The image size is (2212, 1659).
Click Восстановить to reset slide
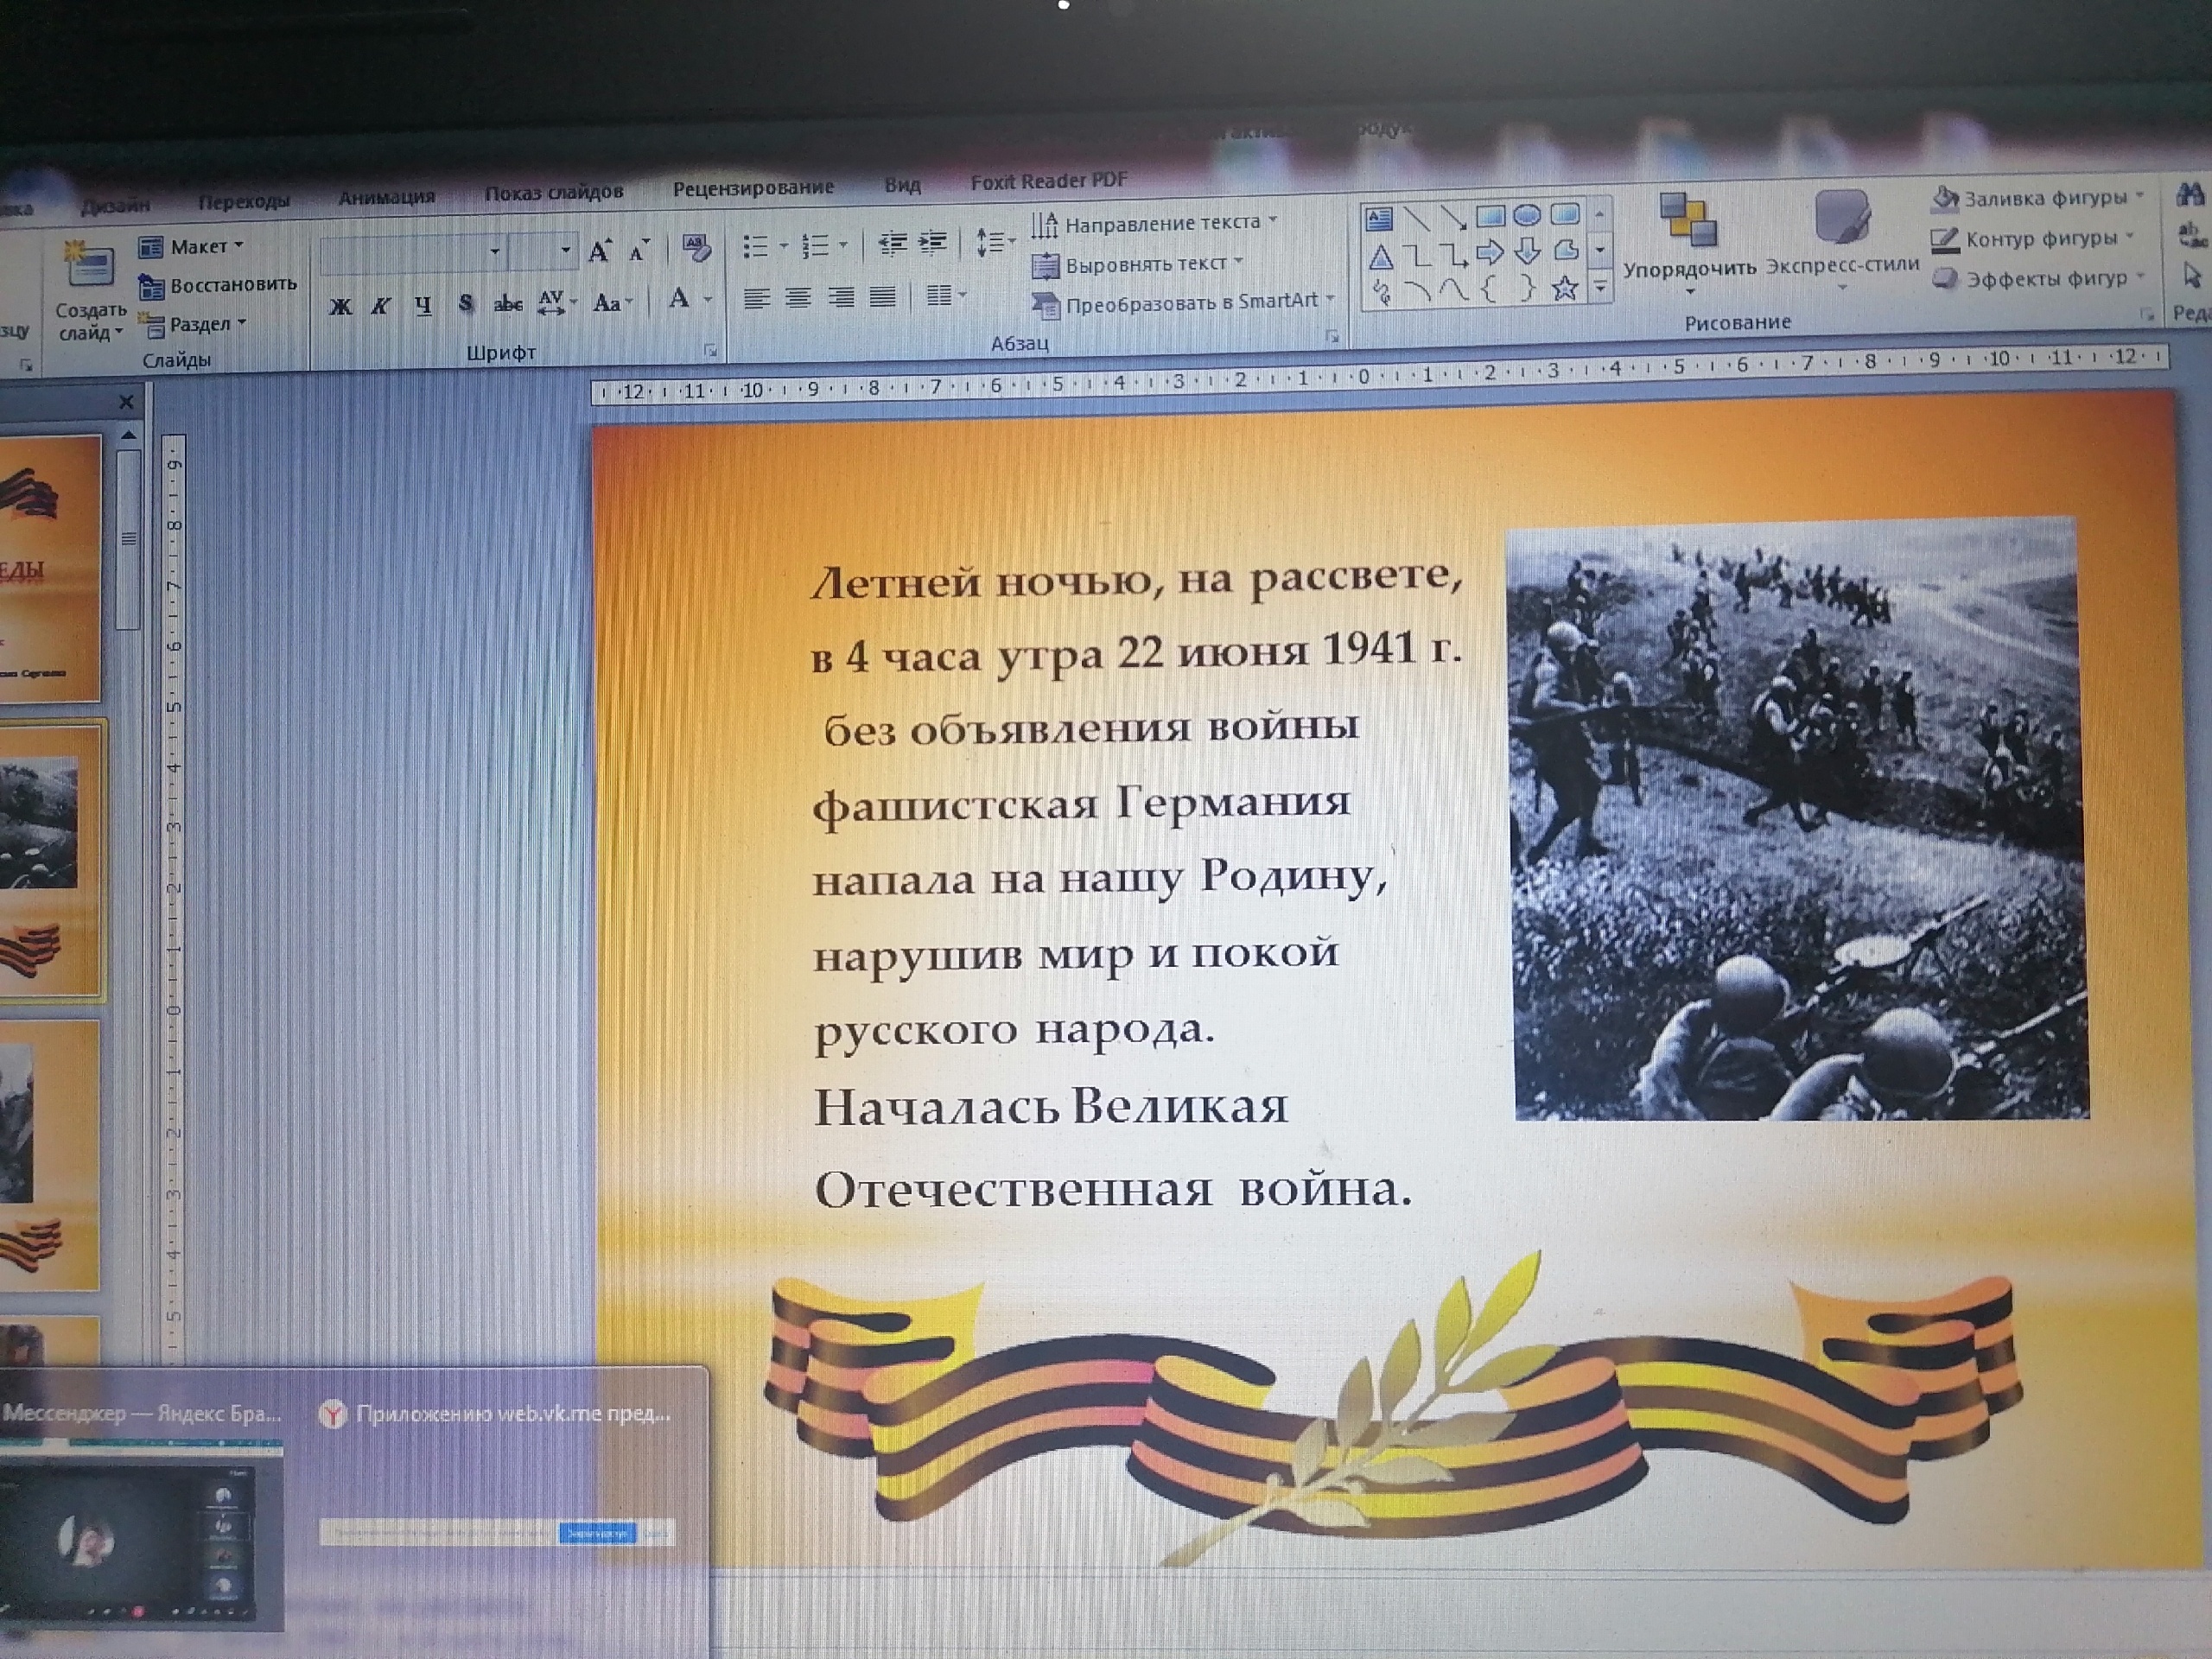pos(218,285)
